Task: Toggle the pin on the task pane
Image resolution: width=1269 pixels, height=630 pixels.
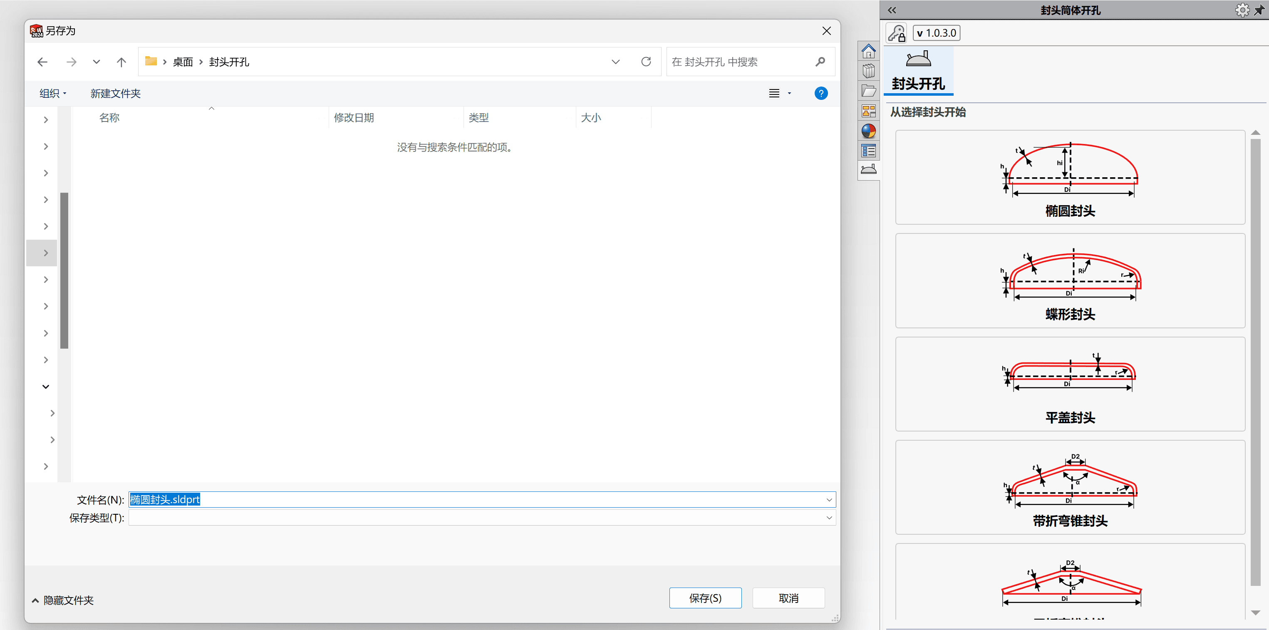Action: (1259, 10)
